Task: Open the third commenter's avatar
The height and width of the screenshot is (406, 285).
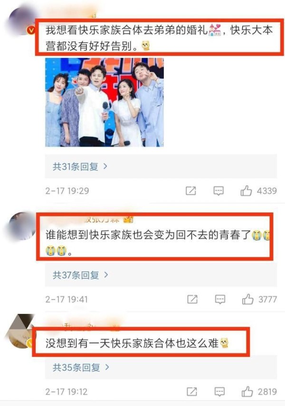Action: pyautogui.click(x=21, y=331)
